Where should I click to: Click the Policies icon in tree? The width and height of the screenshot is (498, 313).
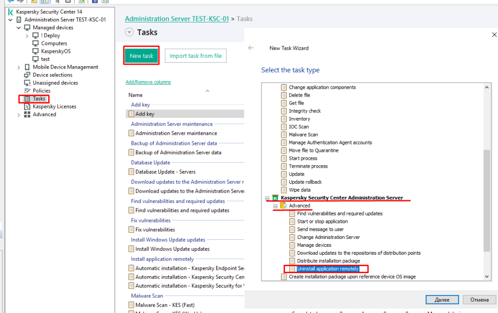point(27,91)
